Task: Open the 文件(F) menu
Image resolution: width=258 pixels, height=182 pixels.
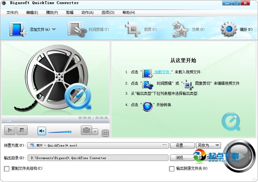Action: pos(12,12)
